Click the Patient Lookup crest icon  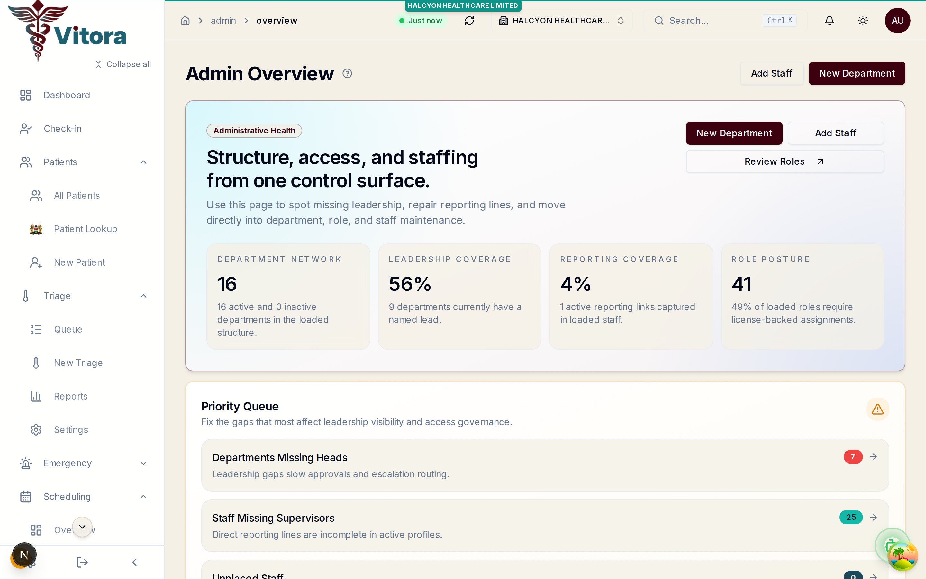[x=36, y=229]
